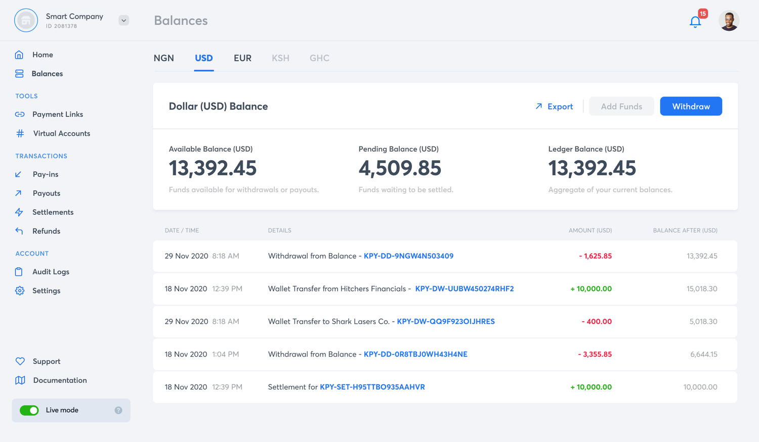Click the DETAILS column header
The height and width of the screenshot is (442, 759).
pos(279,230)
